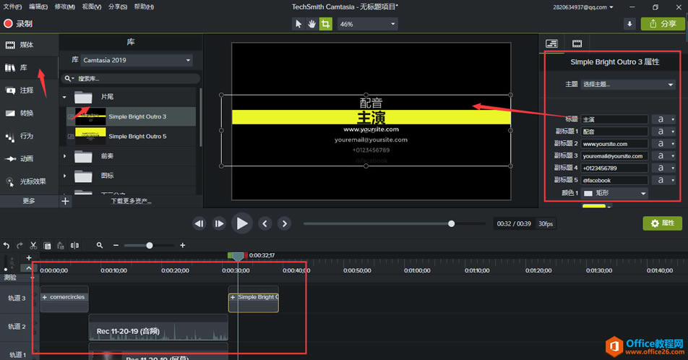
Task: Click the add track plus icon
Action: (29, 257)
